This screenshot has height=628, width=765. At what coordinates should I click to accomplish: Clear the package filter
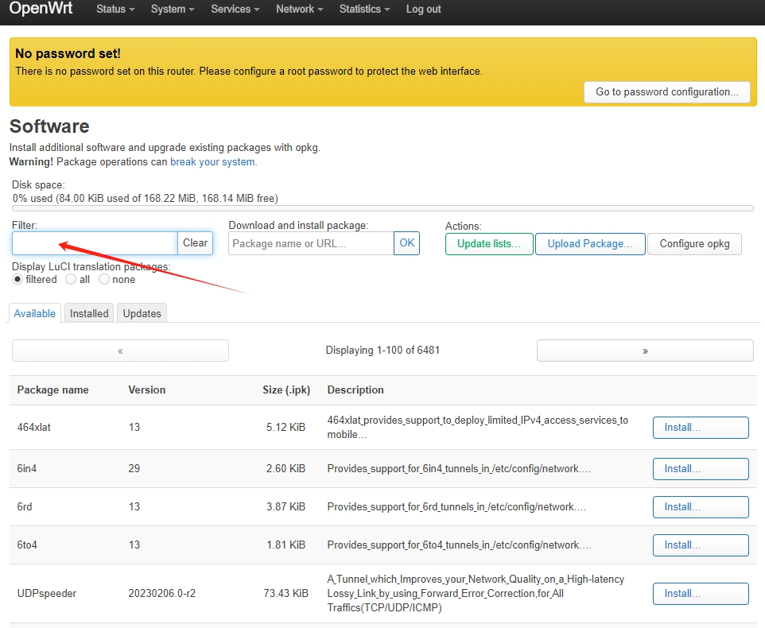pos(195,242)
